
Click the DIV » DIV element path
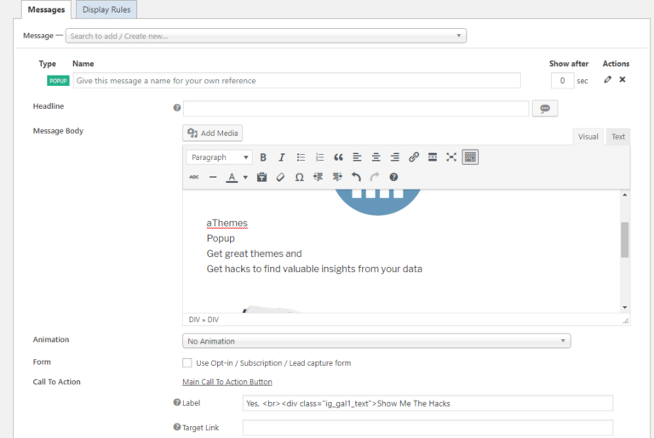click(x=204, y=320)
